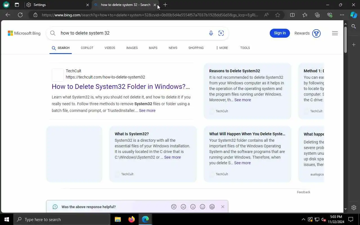Rate response with neutral face
The width and height of the screenshot is (360, 225).
(193, 207)
